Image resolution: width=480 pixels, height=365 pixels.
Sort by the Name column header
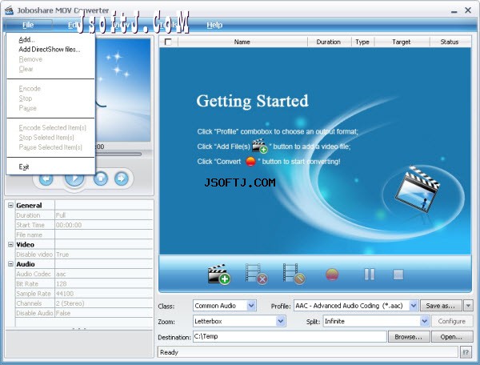click(x=242, y=42)
